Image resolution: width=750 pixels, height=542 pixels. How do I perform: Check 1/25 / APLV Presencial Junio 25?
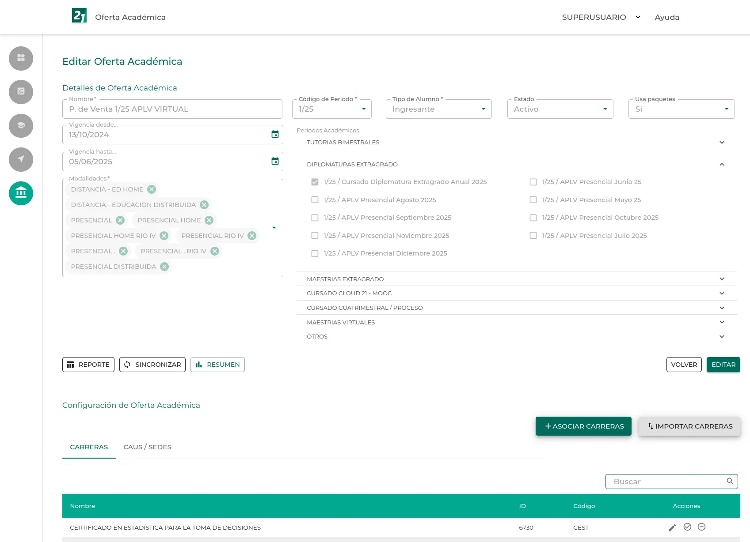pos(533,181)
